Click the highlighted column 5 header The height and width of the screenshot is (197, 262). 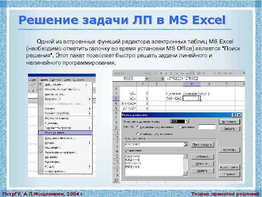192,84
